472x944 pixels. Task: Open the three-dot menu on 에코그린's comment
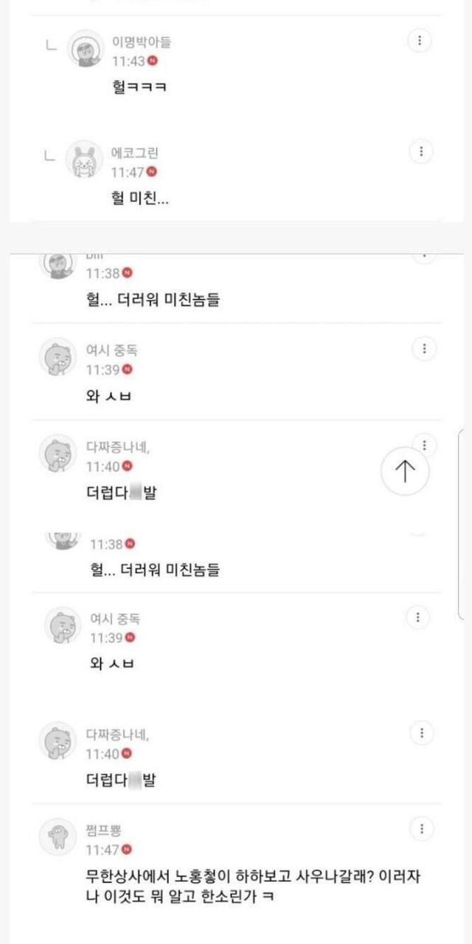point(420,152)
